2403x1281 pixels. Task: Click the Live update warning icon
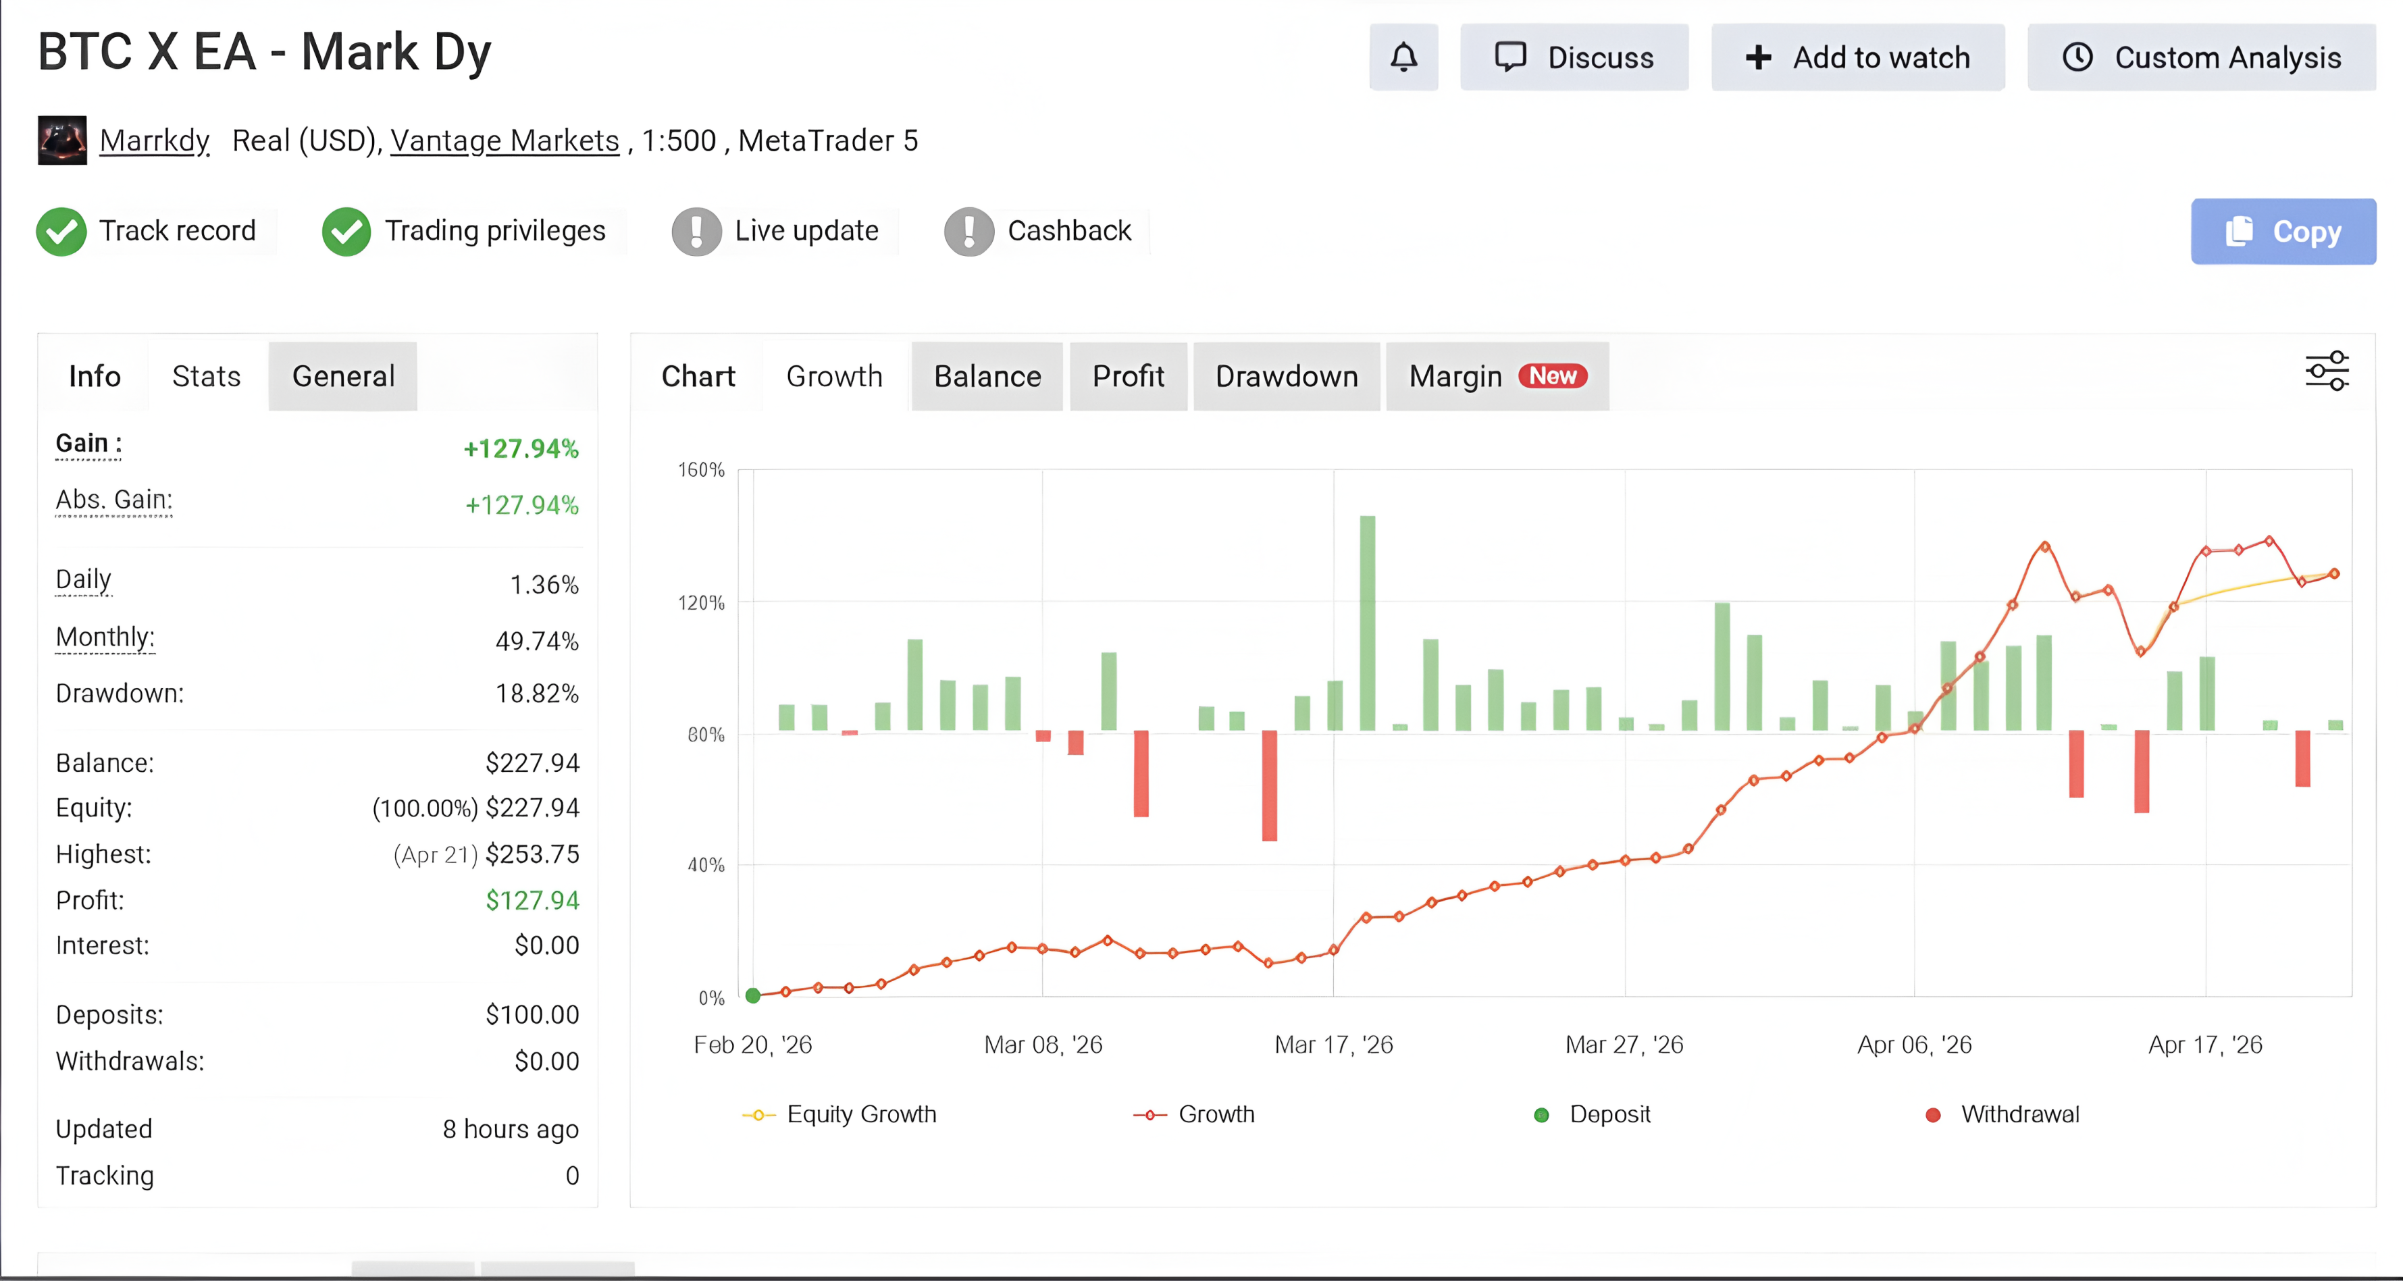pos(696,232)
